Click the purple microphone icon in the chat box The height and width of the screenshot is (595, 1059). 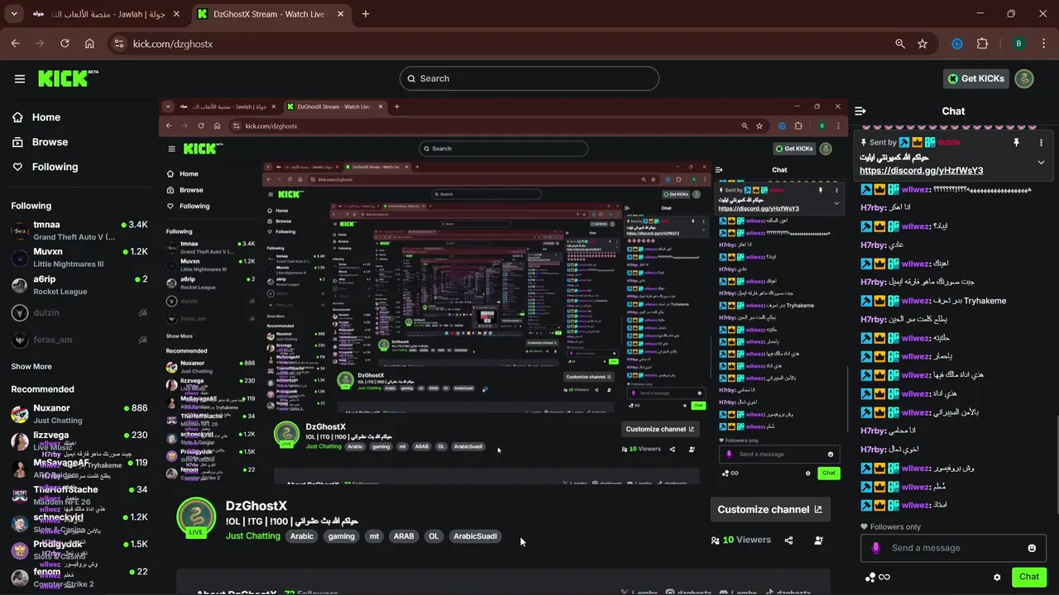click(876, 548)
